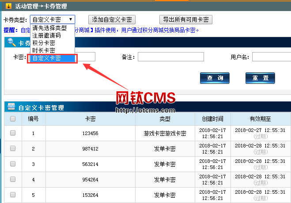Focus the 用户名 input field
The image size is (291, 203).
click(x=272, y=57)
